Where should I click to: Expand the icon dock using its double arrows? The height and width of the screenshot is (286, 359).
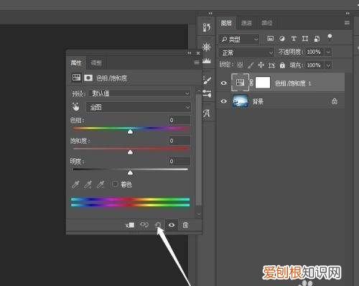(210, 14)
